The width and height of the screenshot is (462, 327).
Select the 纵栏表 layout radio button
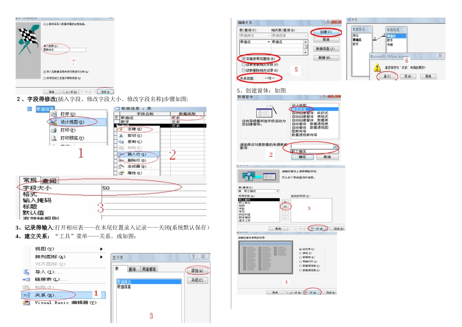coord(301,249)
